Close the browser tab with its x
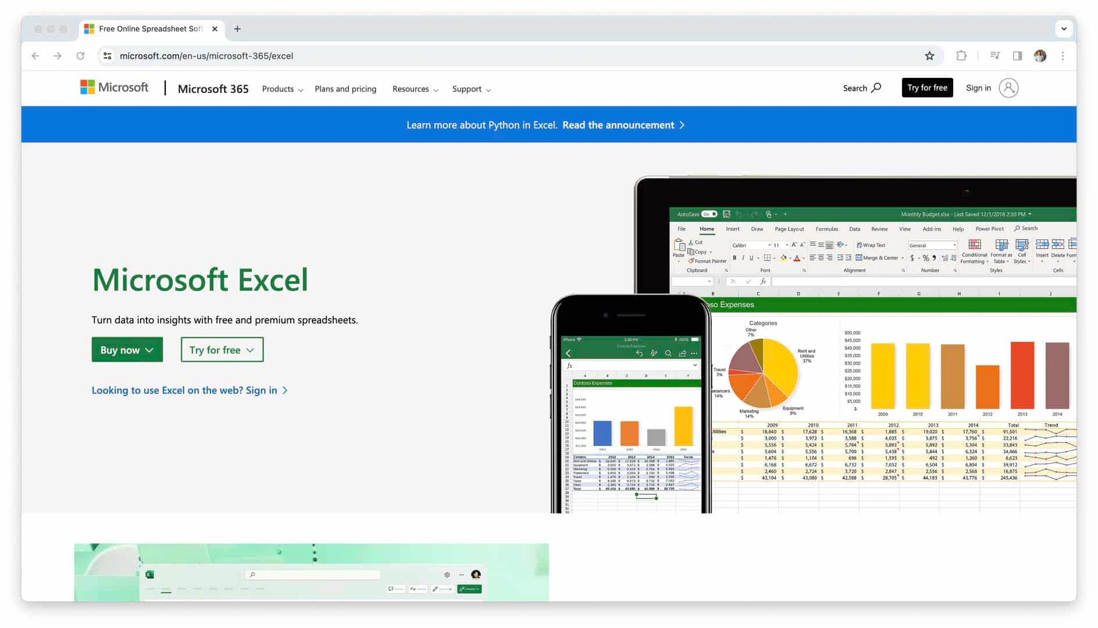 click(215, 28)
